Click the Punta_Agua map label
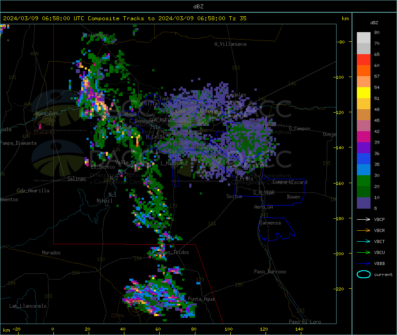The image size is (397, 335). (201, 299)
